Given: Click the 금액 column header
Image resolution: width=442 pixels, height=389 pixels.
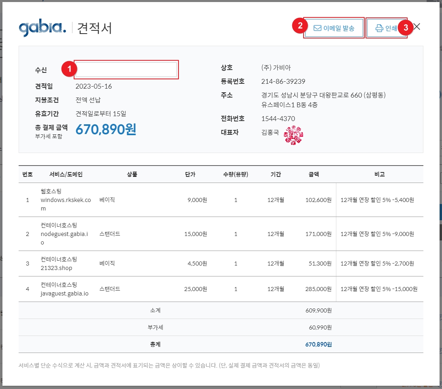Looking at the screenshot, I should (x=314, y=174).
